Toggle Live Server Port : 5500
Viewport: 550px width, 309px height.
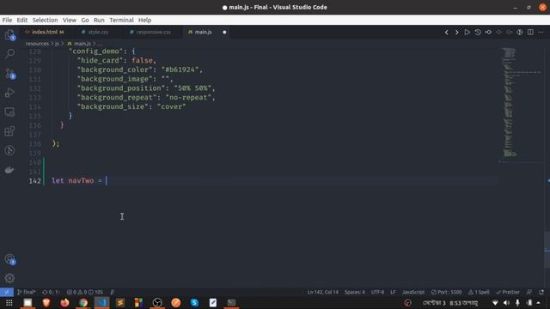pyautogui.click(x=447, y=292)
